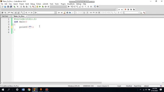
Task: Switch to the Start here tab
Action: (x=5, y=16)
